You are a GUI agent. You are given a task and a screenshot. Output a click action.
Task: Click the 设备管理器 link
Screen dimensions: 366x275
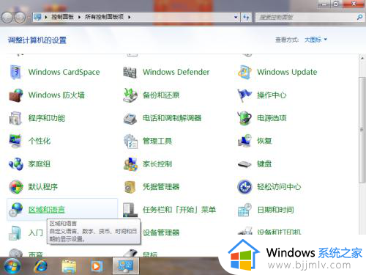pos(161,232)
